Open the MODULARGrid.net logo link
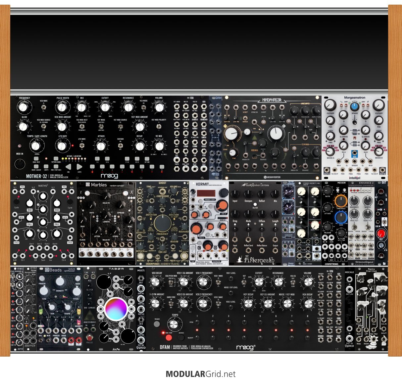 click(x=201, y=374)
